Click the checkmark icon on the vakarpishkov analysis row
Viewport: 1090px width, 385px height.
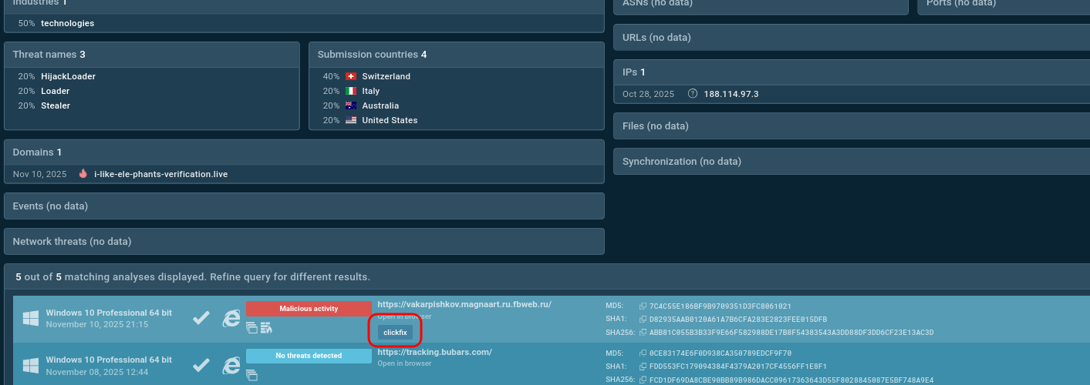point(201,318)
